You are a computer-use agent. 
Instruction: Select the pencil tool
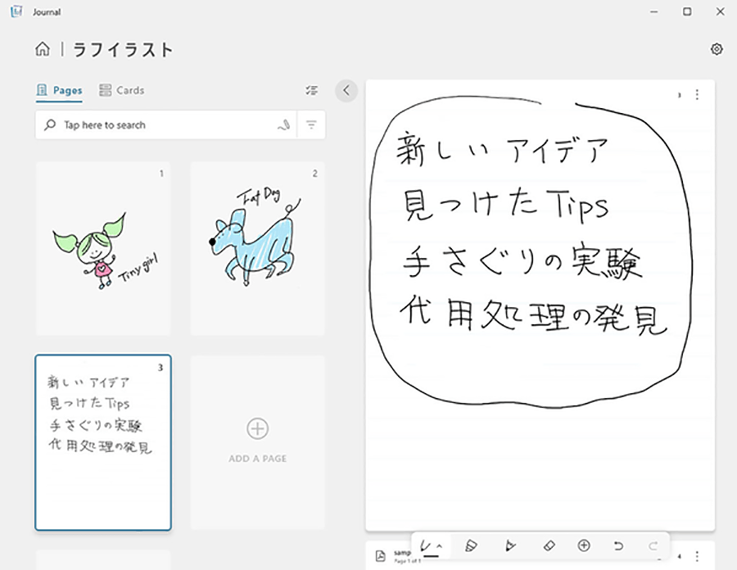click(510, 546)
